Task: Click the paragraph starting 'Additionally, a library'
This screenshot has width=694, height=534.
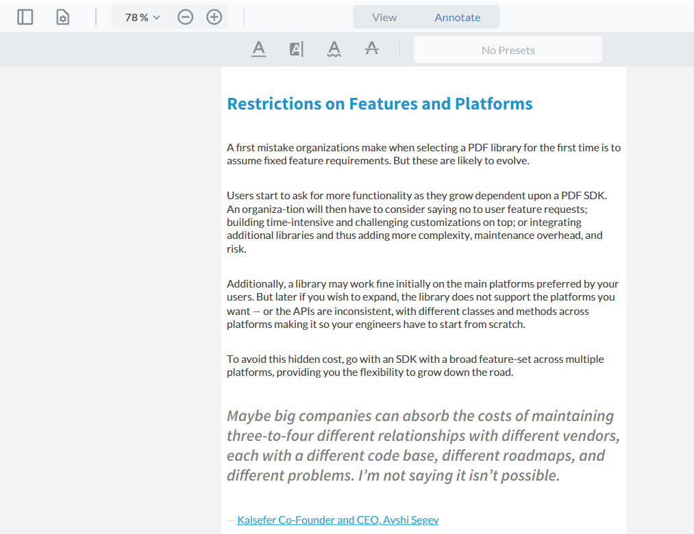Action: point(423,304)
